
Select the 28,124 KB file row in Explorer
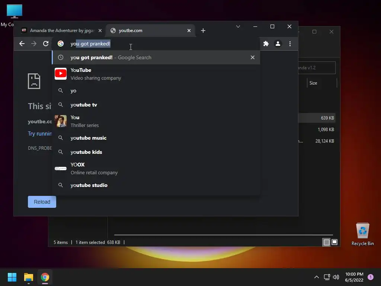317,141
